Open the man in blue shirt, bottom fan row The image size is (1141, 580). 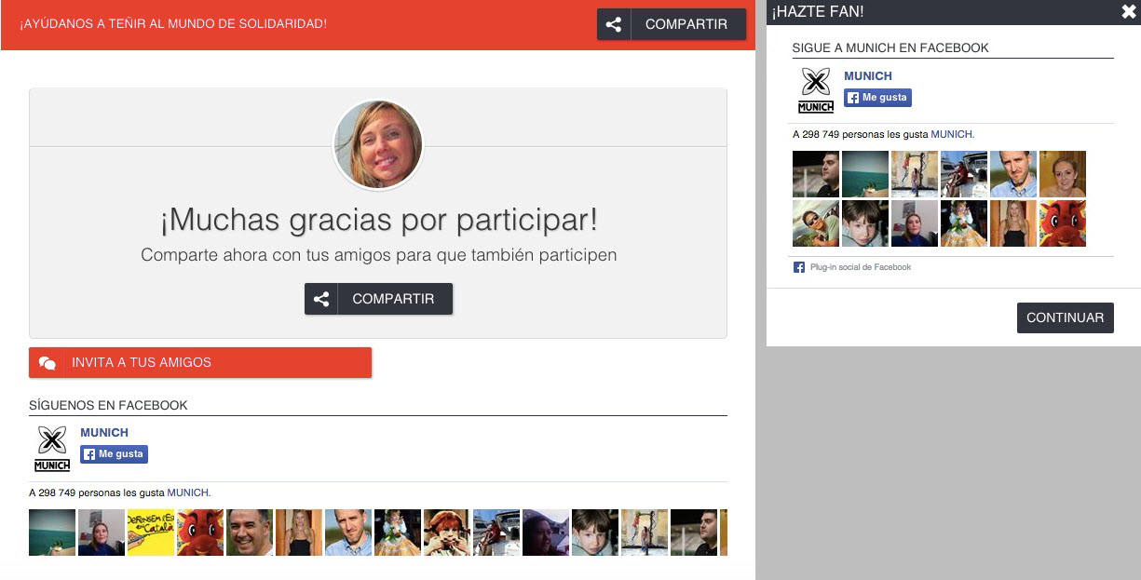pos(348,533)
